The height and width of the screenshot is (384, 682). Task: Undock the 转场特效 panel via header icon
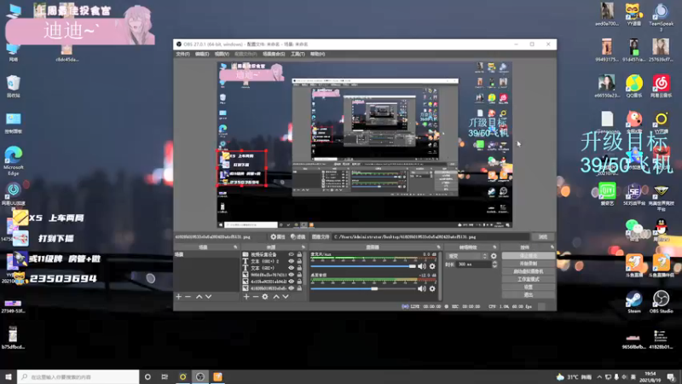coord(494,247)
